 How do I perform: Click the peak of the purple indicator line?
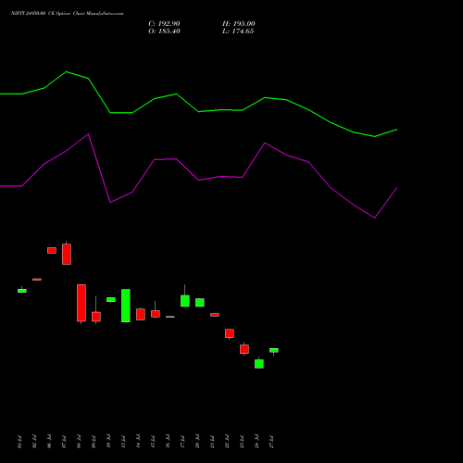pos(88,134)
